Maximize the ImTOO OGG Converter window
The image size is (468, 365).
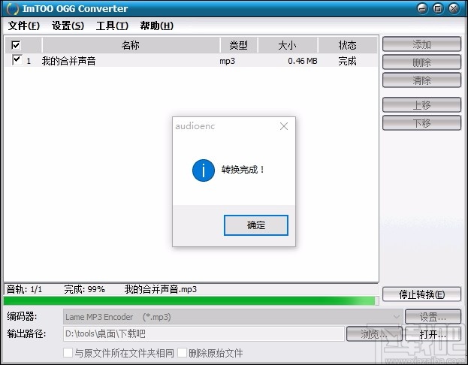(x=438, y=8)
